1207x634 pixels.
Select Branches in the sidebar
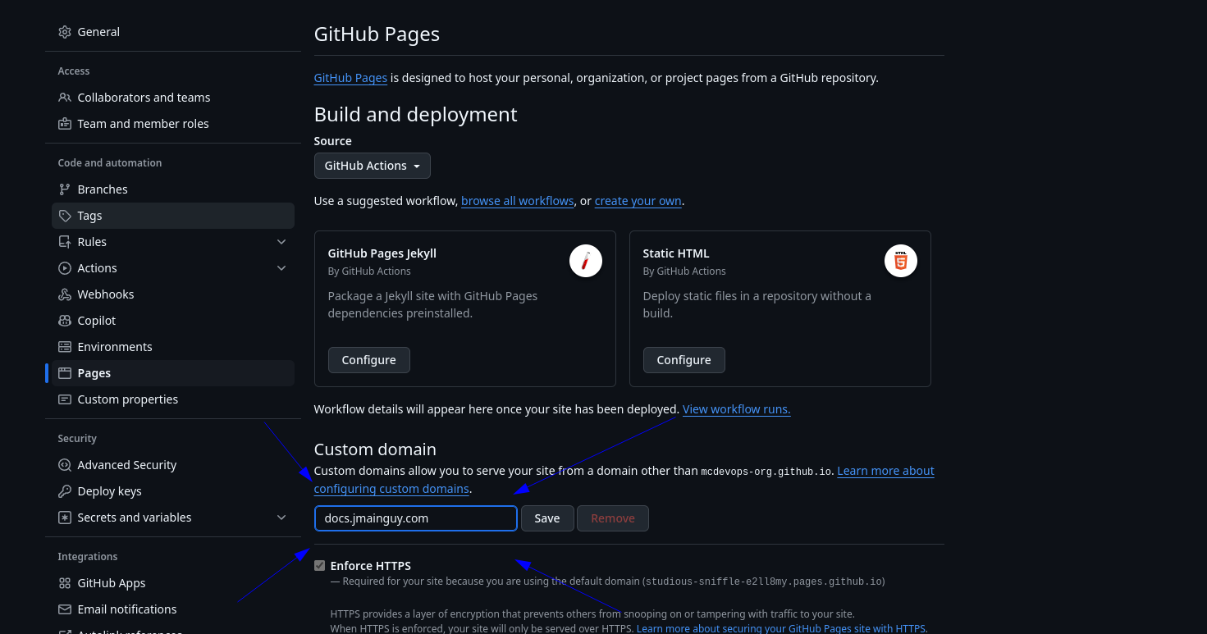(x=173, y=189)
